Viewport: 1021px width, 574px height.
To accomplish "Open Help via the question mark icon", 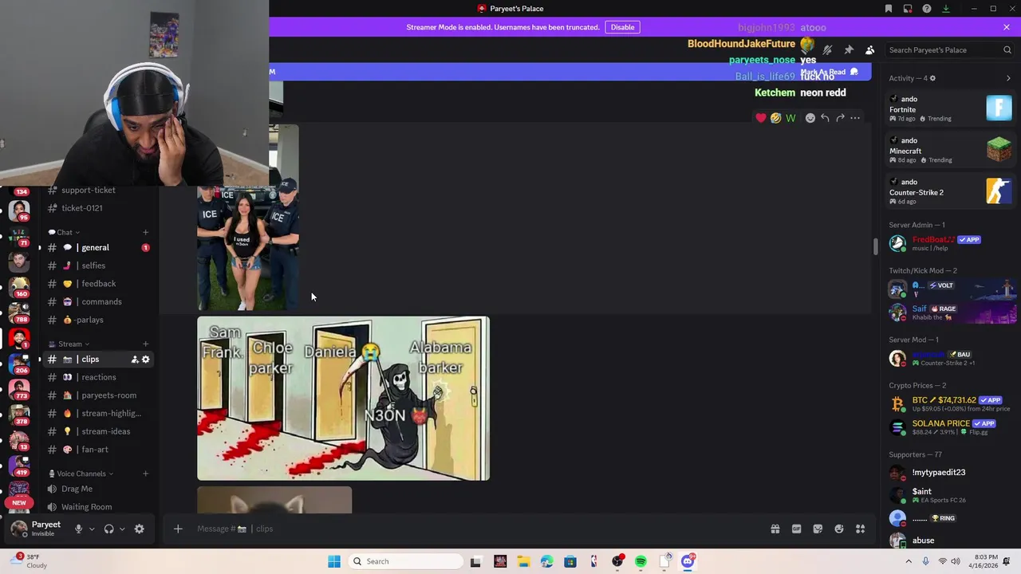I will pos(927,9).
